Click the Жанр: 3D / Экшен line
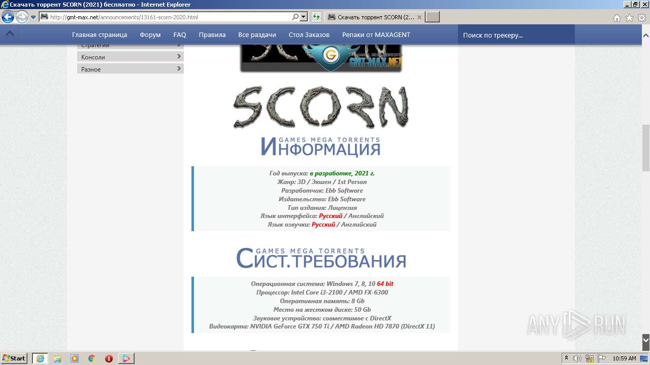The height and width of the screenshot is (365, 650). pyautogui.click(x=322, y=182)
